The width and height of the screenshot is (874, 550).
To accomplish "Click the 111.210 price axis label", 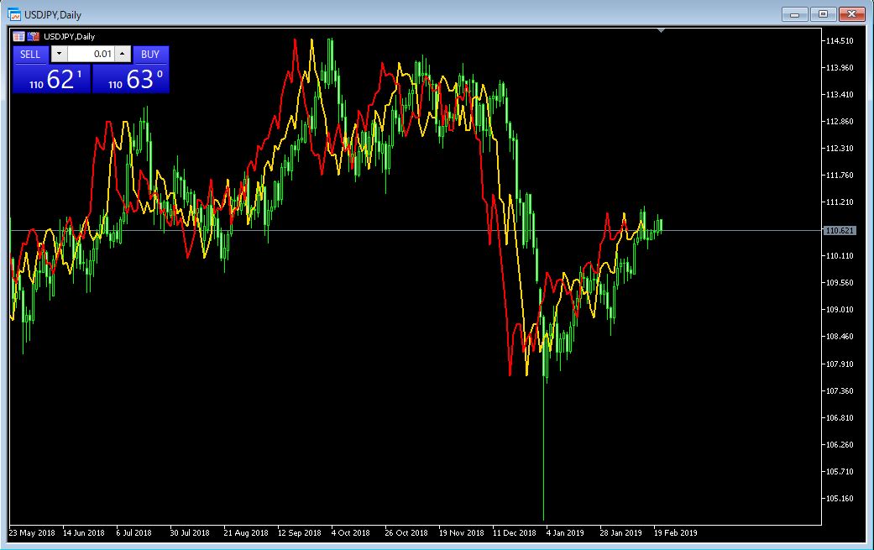I will click(840, 202).
